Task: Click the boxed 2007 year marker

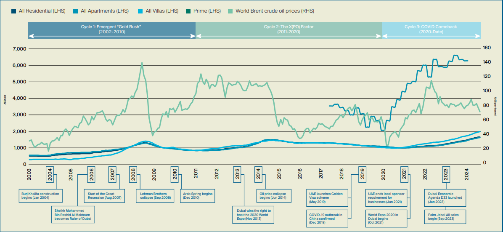Action: tap(113, 174)
